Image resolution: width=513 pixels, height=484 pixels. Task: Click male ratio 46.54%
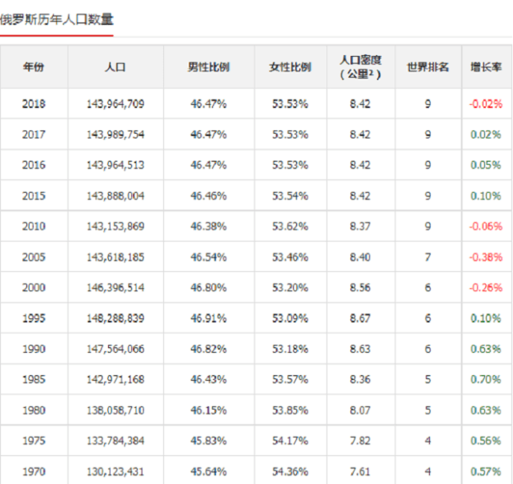[x=209, y=257]
